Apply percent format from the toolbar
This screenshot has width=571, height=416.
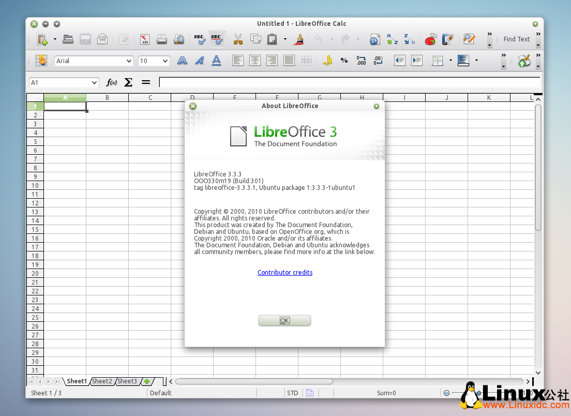343,61
